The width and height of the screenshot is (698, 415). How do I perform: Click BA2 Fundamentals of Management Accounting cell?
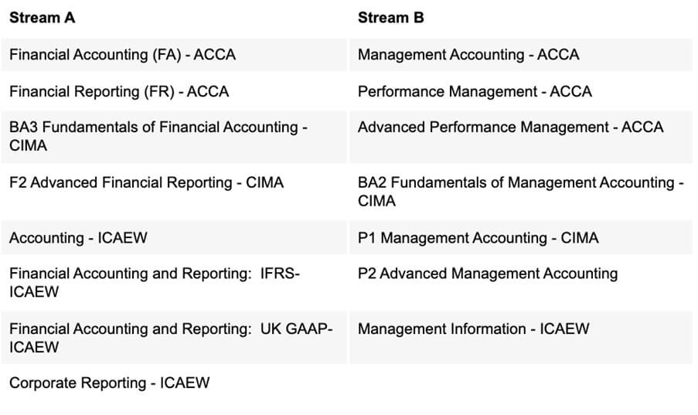(521, 192)
